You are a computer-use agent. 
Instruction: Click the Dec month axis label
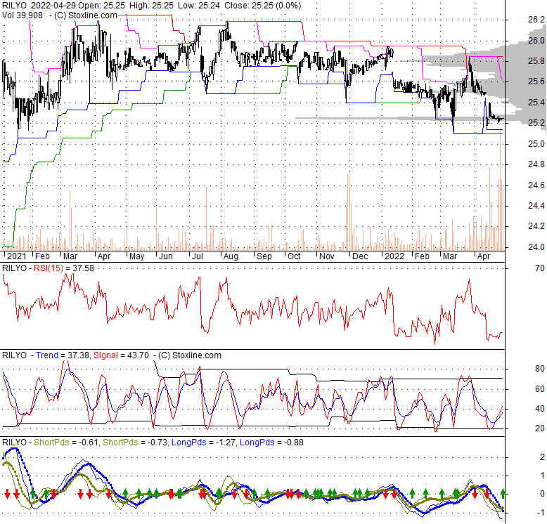click(360, 256)
